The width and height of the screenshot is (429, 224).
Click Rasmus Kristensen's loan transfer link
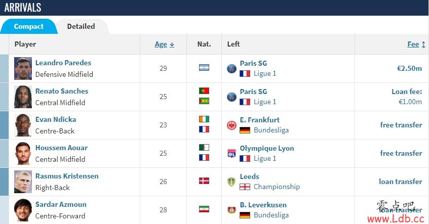tap(400, 182)
